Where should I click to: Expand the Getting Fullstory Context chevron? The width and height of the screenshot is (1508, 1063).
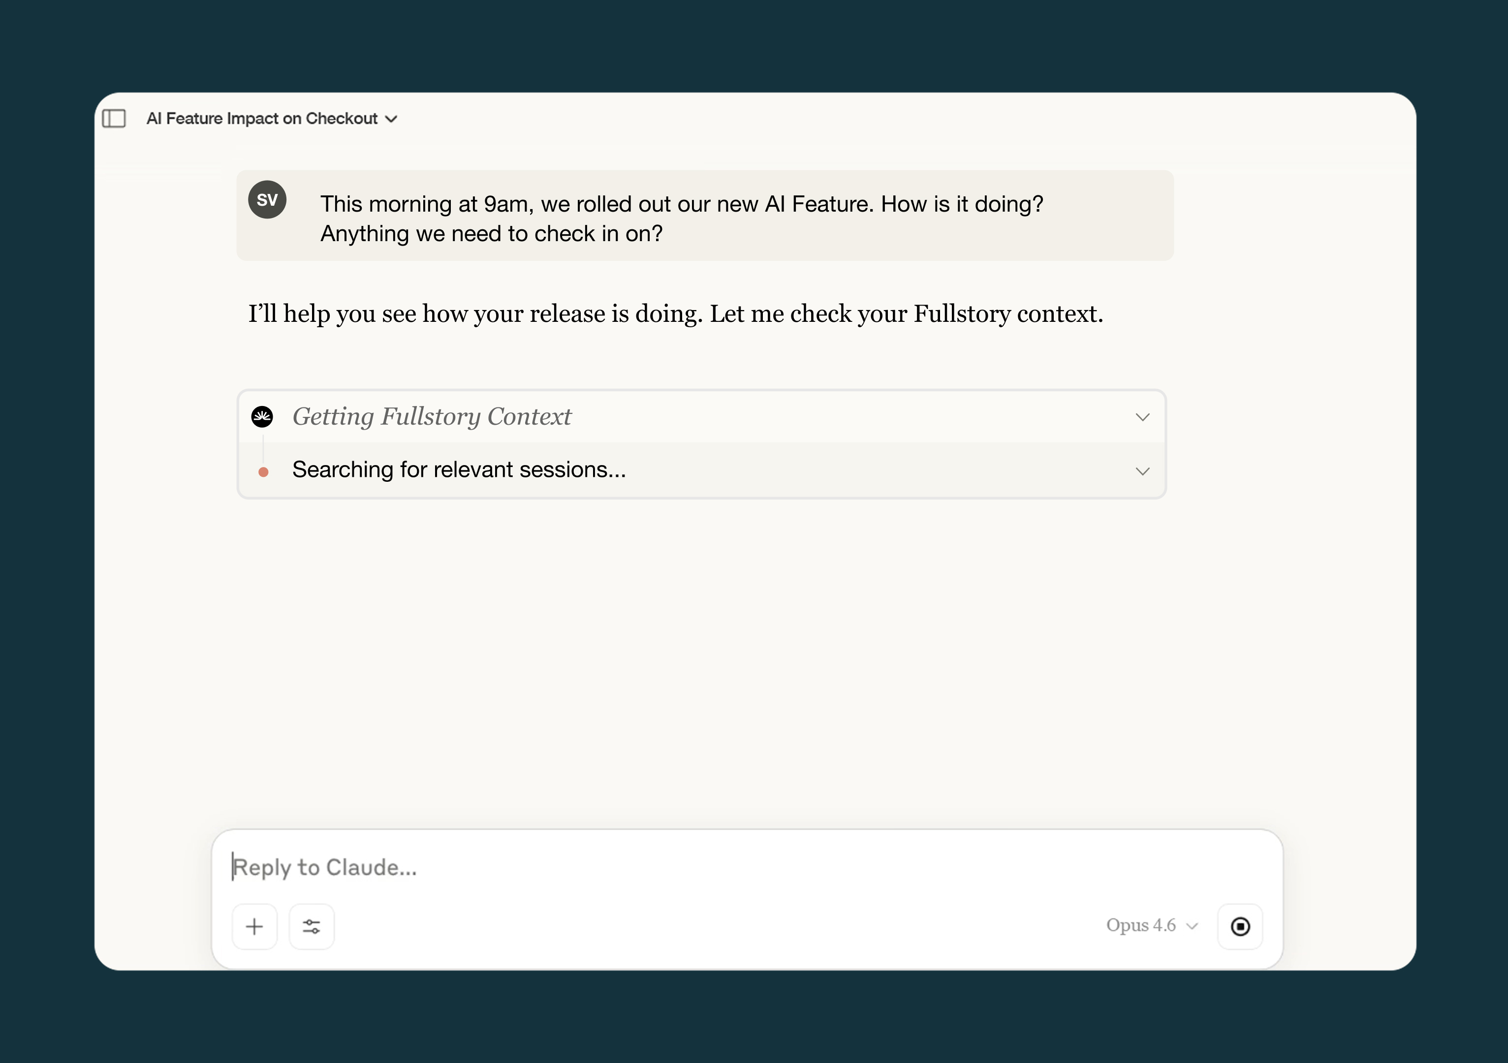coord(1142,418)
